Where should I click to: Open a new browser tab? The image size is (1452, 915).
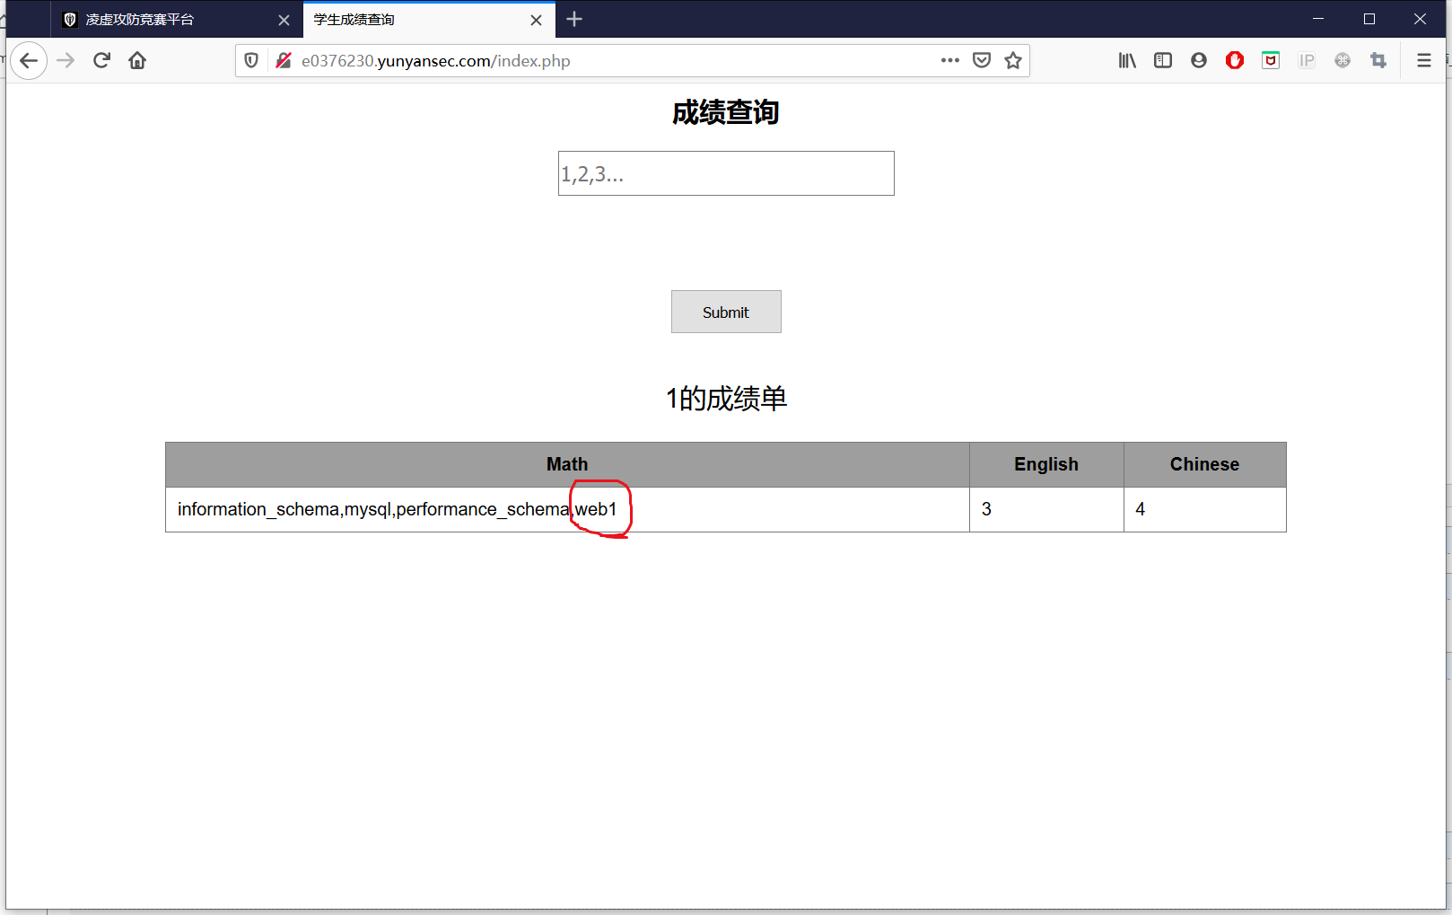coord(574,19)
